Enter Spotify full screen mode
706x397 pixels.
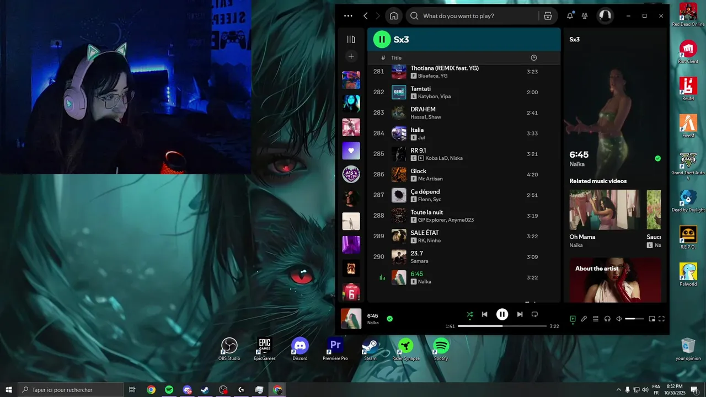662,319
